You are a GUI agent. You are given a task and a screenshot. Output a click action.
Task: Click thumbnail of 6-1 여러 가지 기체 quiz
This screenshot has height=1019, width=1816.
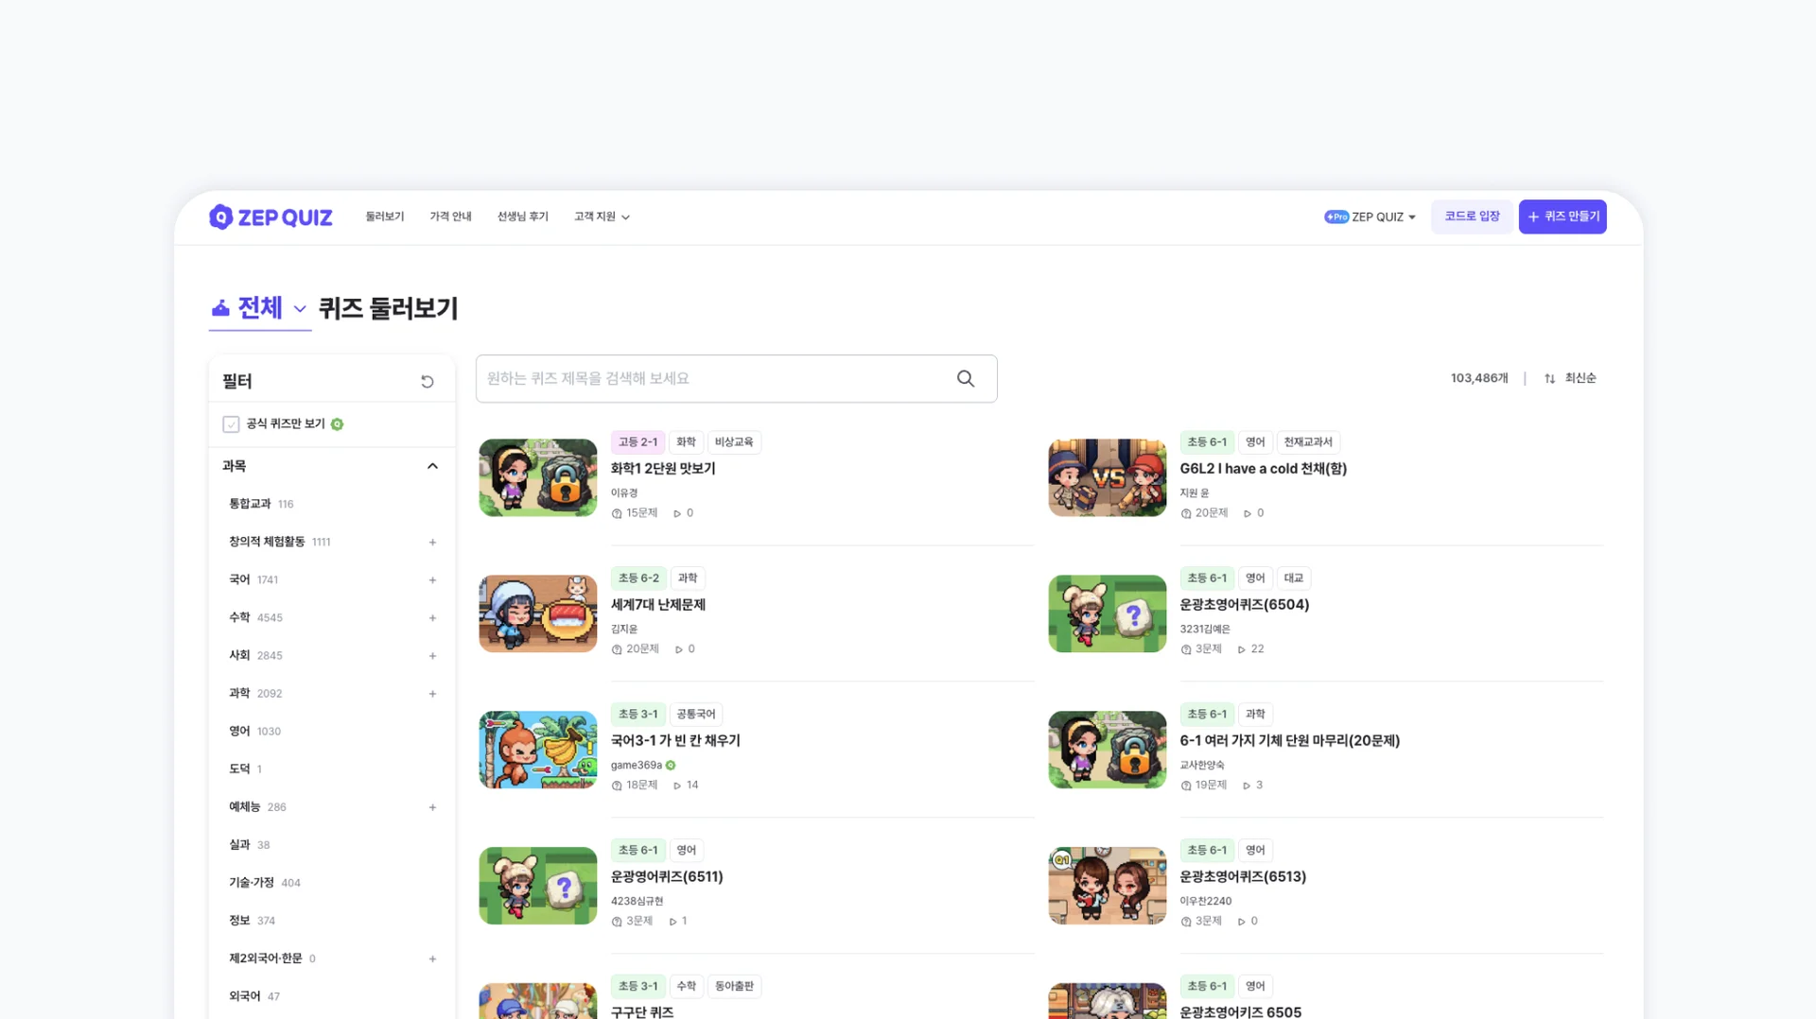1108,750
